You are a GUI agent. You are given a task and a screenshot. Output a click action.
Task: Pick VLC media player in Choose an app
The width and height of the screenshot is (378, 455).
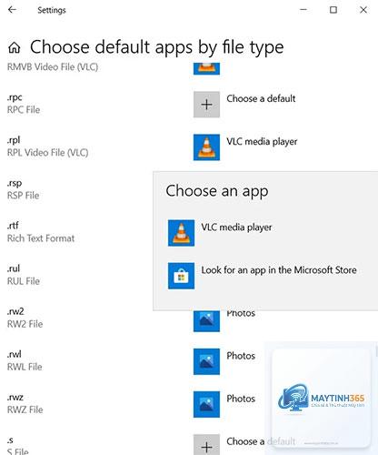236,227
